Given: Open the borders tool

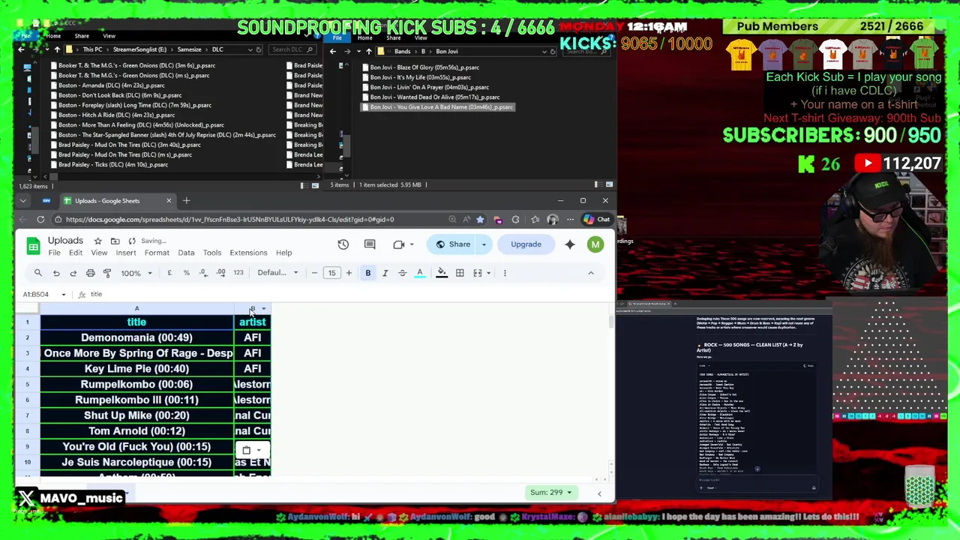Looking at the screenshot, I should (x=460, y=273).
